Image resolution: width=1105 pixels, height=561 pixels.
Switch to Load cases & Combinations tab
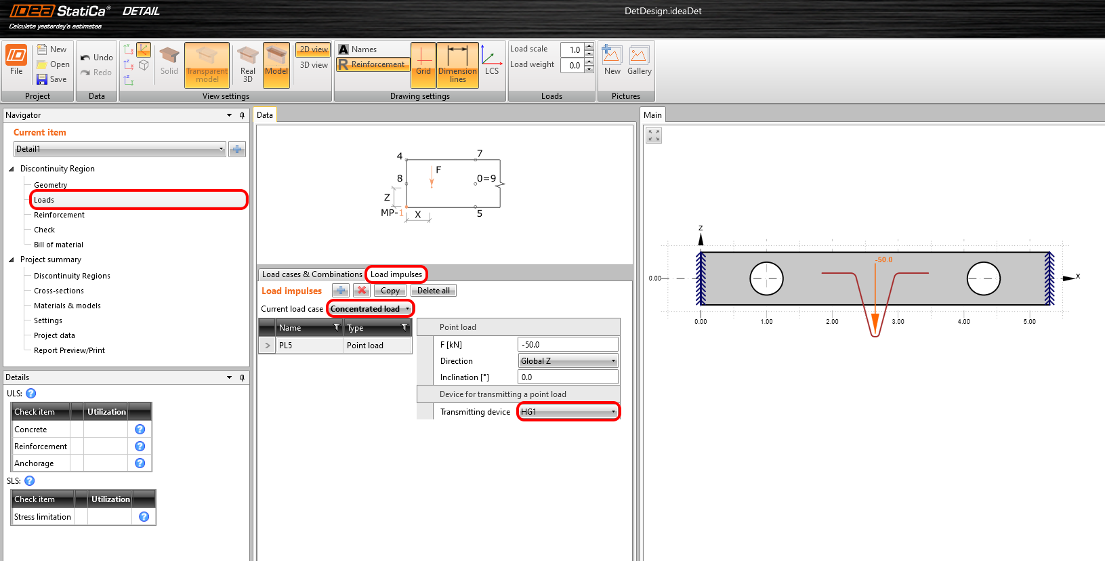click(x=312, y=274)
